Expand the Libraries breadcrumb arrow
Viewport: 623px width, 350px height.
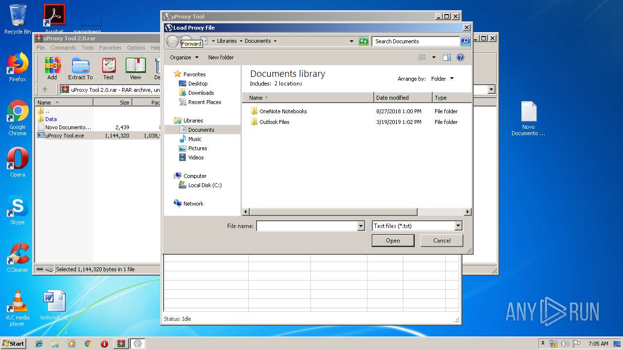pyautogui.click(x=240, y=41)
